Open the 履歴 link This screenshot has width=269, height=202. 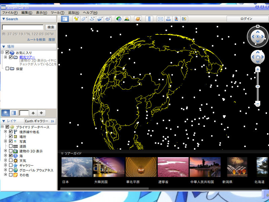coord(52,39)
